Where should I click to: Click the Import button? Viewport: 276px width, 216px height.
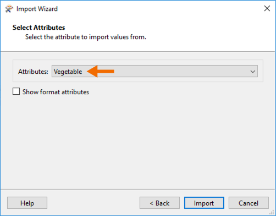[204, 203]
